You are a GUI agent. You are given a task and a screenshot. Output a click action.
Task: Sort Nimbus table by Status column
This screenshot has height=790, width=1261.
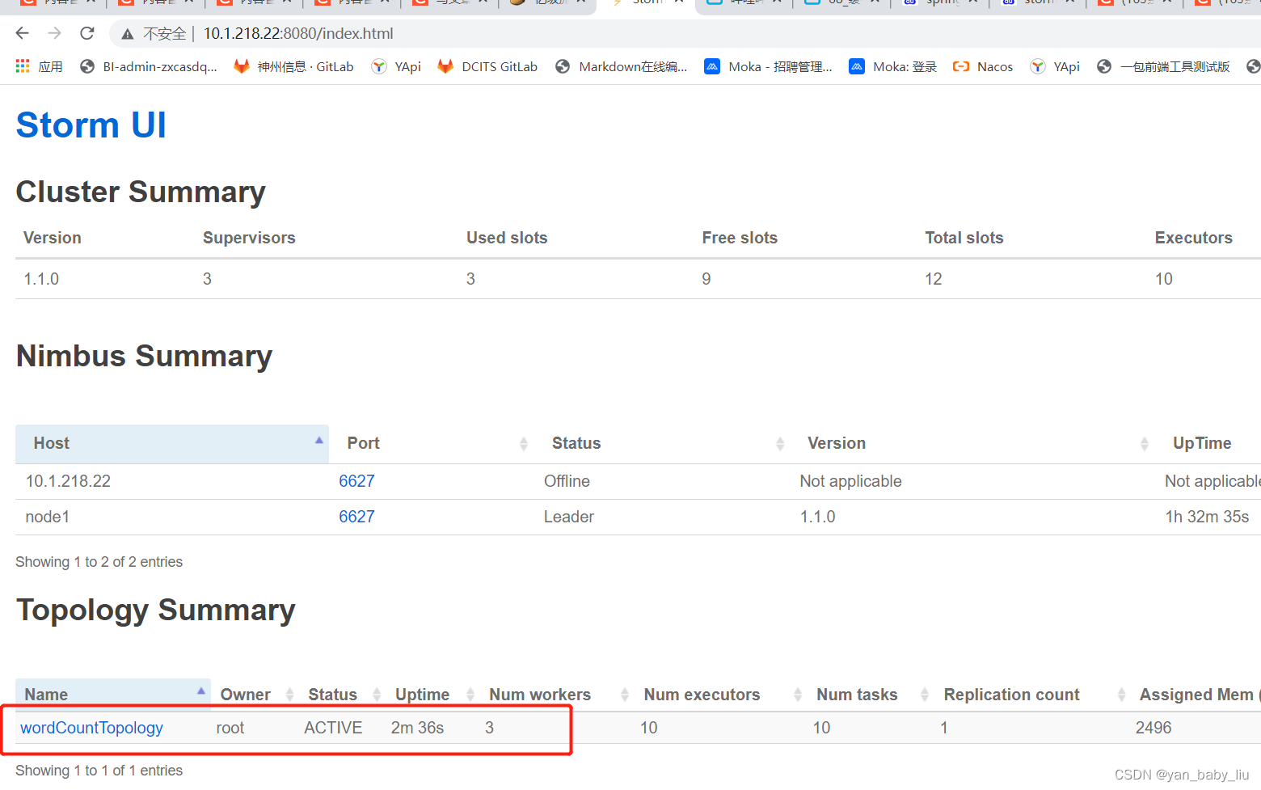(661, 443)
